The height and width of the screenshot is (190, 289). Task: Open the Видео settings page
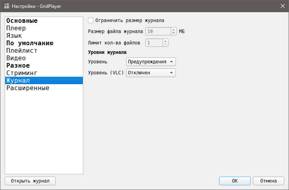pos(44,58)
